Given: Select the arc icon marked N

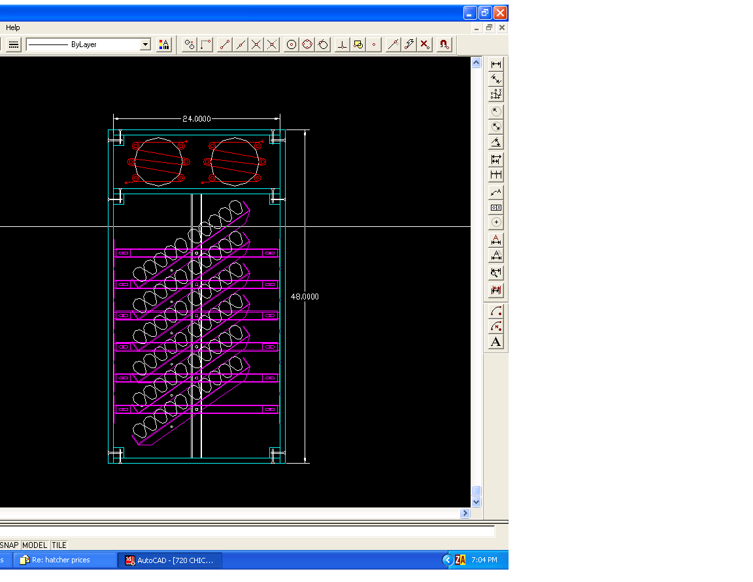Looking at the screenshot, I should 496,327.
